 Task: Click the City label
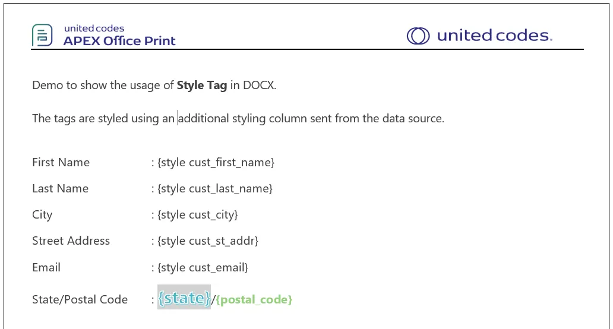coord(42,215)
